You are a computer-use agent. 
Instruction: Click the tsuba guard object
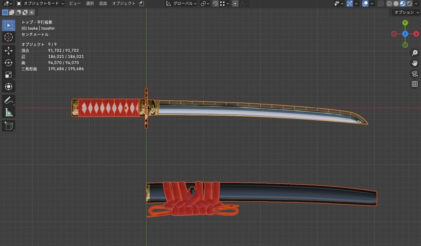pyautogui.click(x=146, y=108)
